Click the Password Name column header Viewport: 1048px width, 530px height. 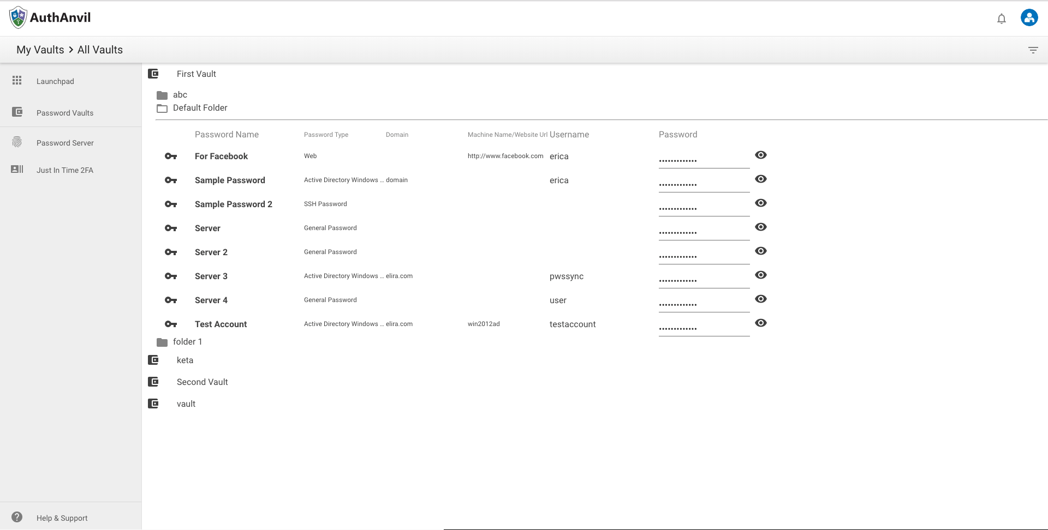227,135
